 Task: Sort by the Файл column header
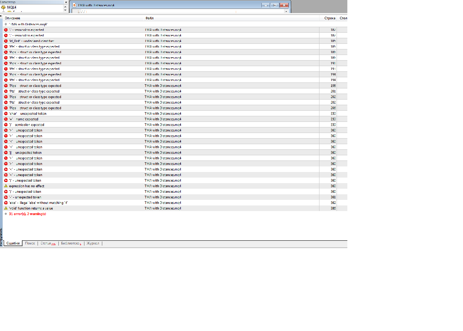click(231, 18)
